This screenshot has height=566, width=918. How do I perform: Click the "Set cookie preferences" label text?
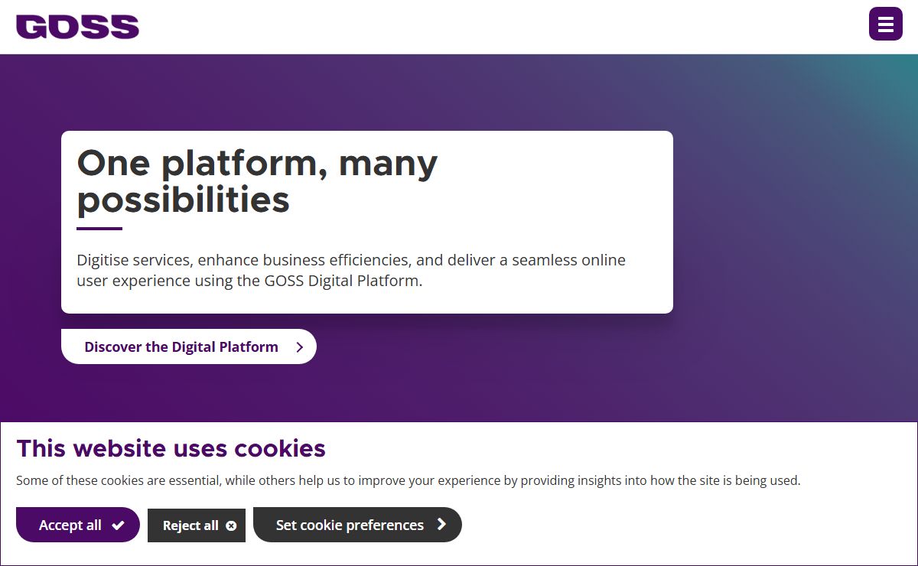pyautogui.click(x=350, y=525)
